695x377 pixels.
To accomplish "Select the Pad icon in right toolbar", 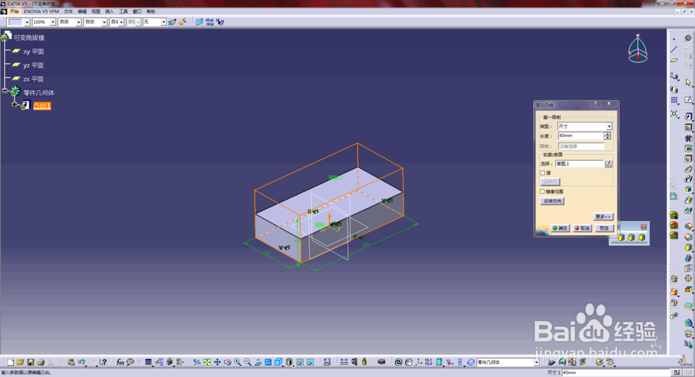I will click(x=688, y=116).
